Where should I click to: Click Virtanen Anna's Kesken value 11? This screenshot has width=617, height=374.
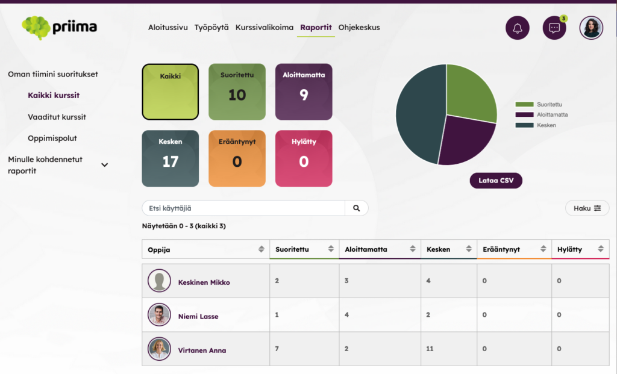point(429,349)
